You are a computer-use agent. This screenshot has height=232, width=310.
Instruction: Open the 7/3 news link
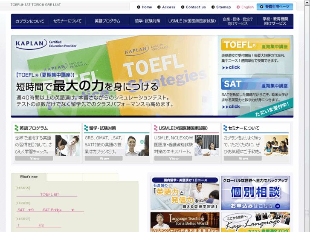(x=39, y=225)
